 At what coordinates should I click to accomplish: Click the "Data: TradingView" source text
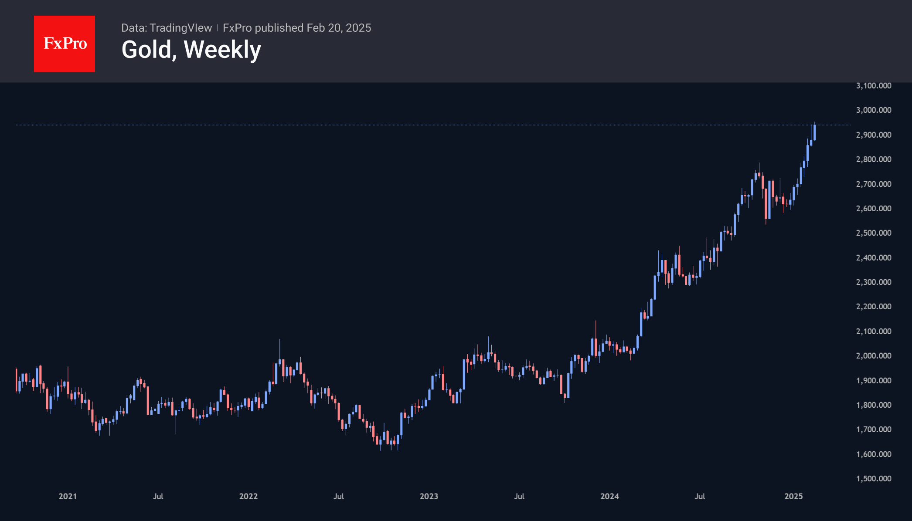tap(167, 28)
